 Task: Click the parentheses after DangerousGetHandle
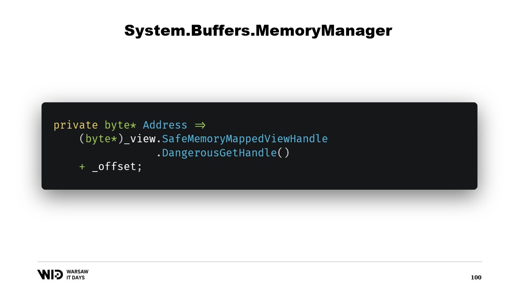coord(283,153)
